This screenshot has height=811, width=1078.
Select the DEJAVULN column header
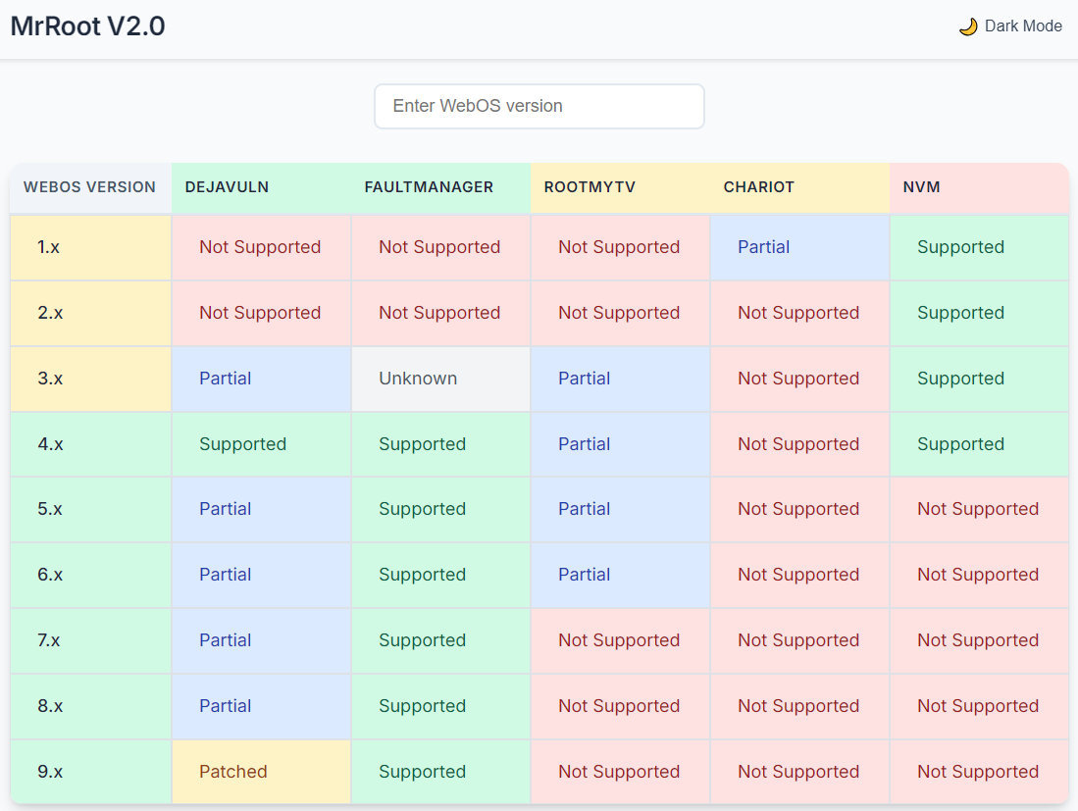227,187
